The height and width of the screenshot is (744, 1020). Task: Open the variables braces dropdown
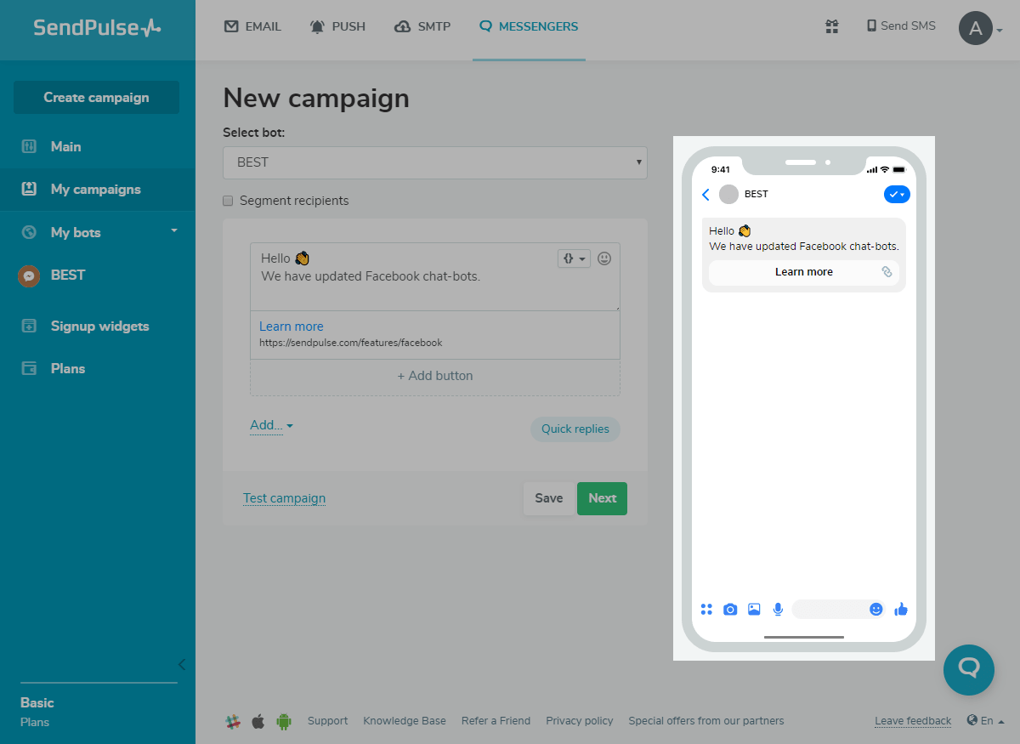point(574,258)
